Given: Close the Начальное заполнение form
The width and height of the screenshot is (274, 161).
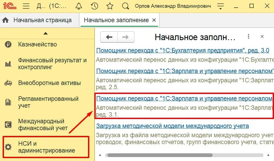Looking at the screenshot, I should coord(262,36).
